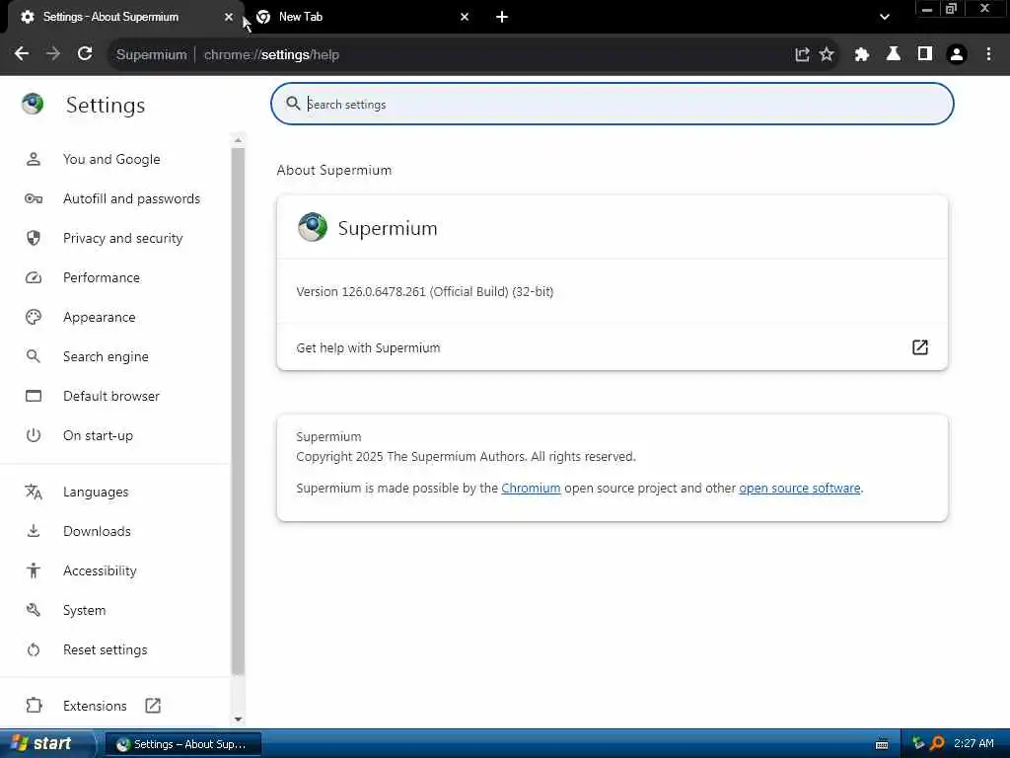
Task: Bookmark this page with the star
Action: pos(827,55)
